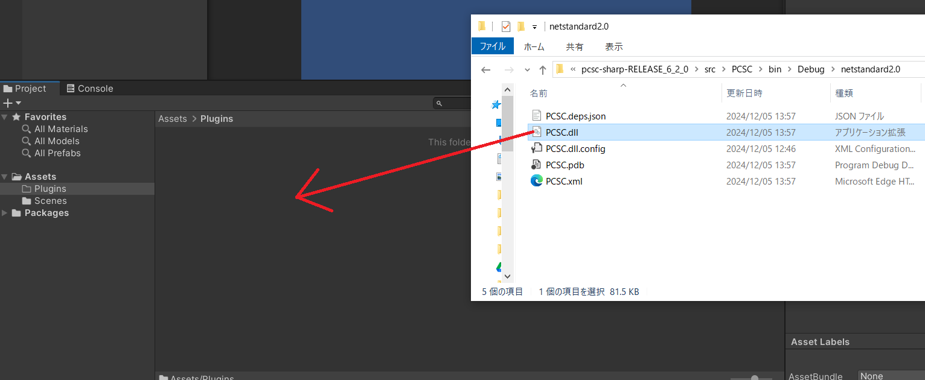Click the Assets breadcrumb link
This screenshot has height=380, width=925.
(173, 119)
